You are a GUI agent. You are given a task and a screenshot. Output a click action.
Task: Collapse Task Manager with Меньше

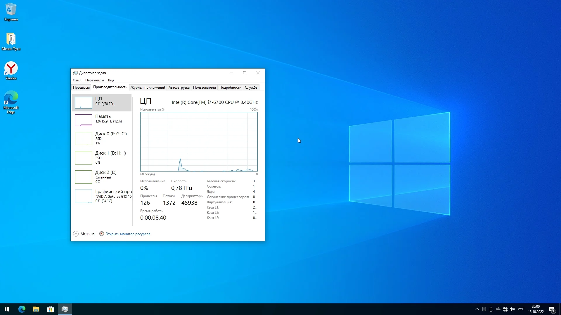[84, 234]
